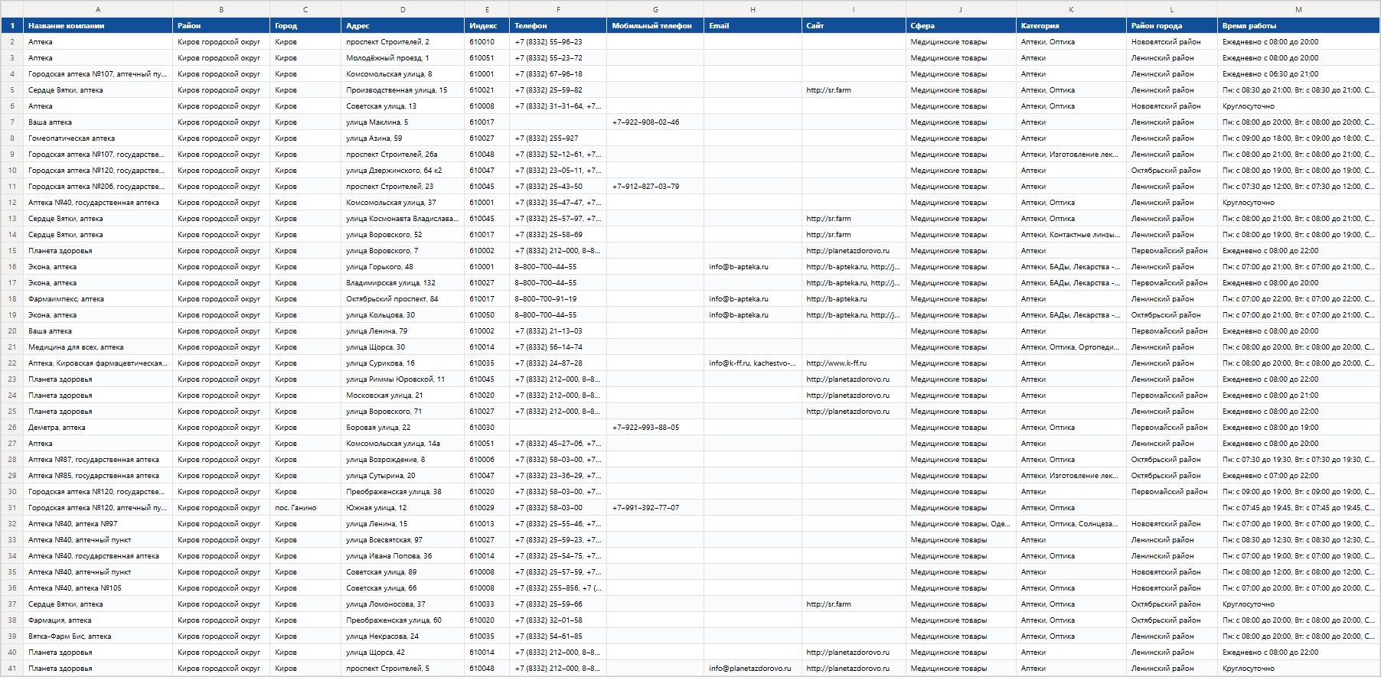Screen dimensions: 1381x690
Task: Select row number 1 header
Action: (x=11, y=25)
